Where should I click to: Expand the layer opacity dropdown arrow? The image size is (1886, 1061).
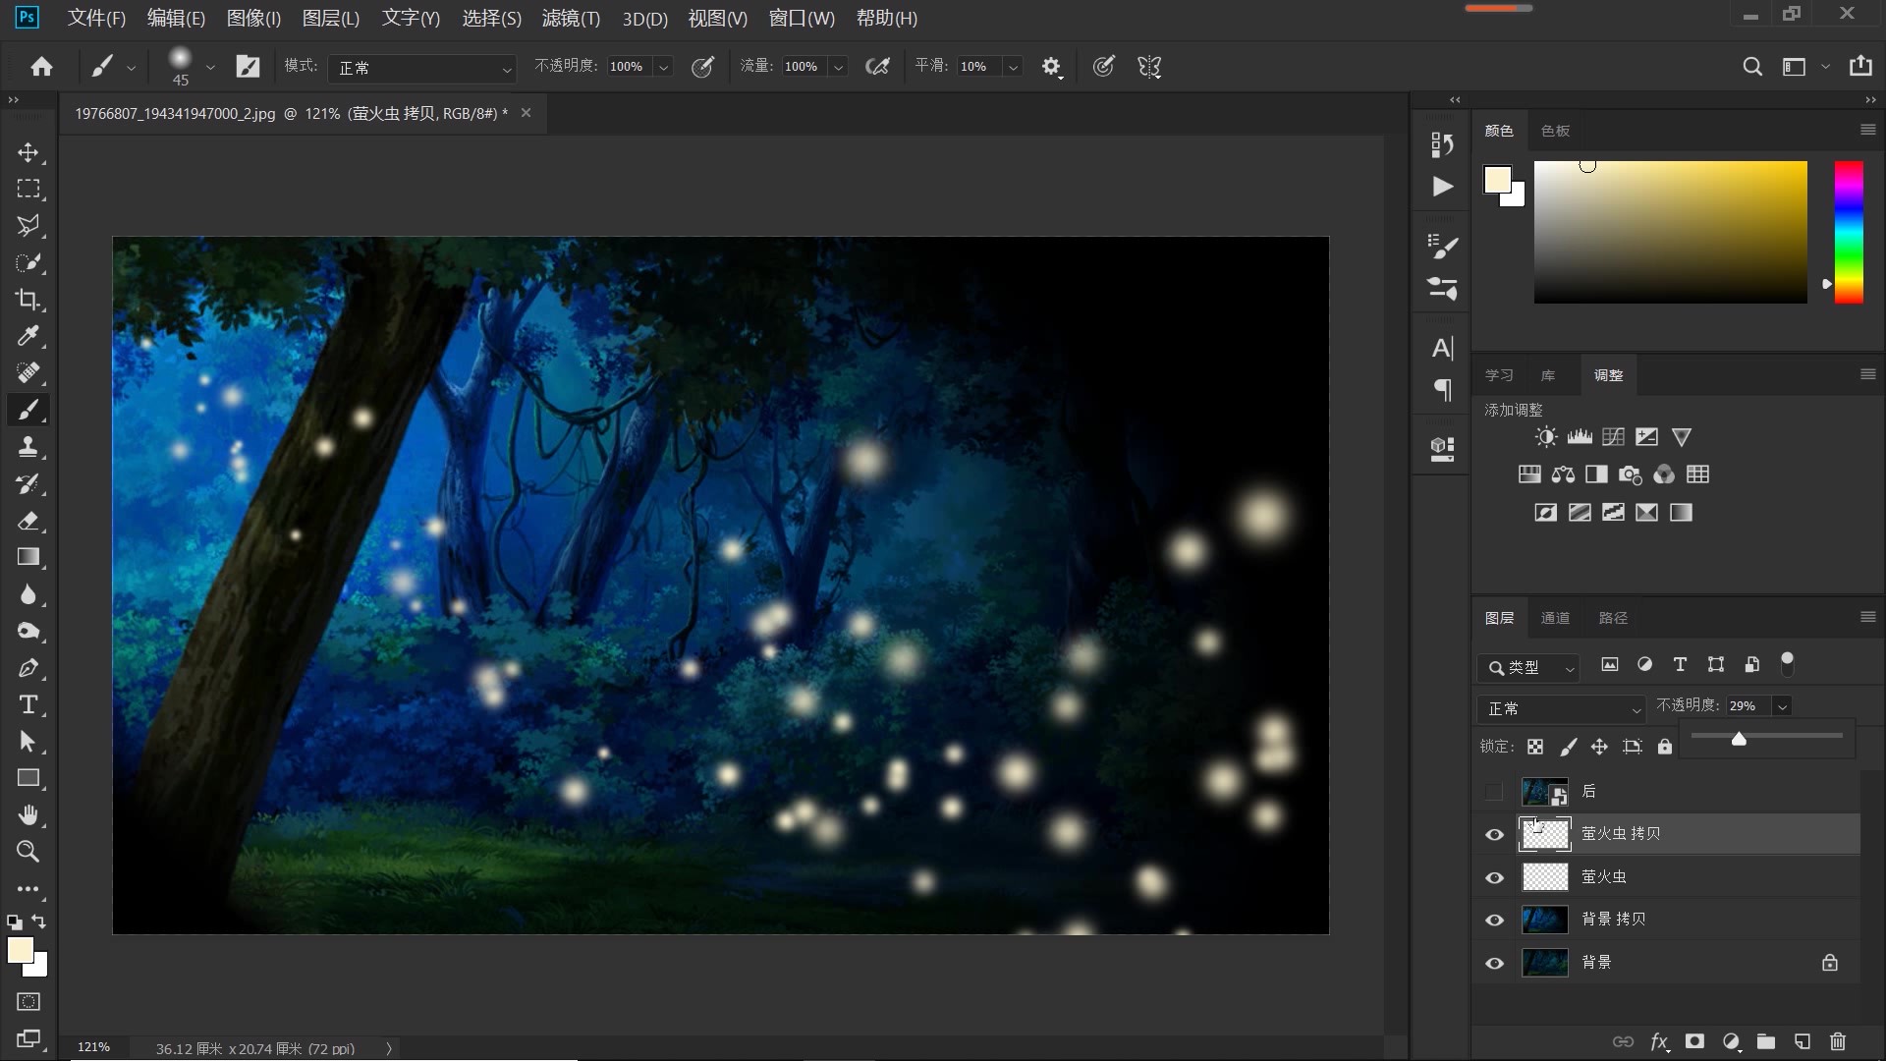pos(1782,706)
